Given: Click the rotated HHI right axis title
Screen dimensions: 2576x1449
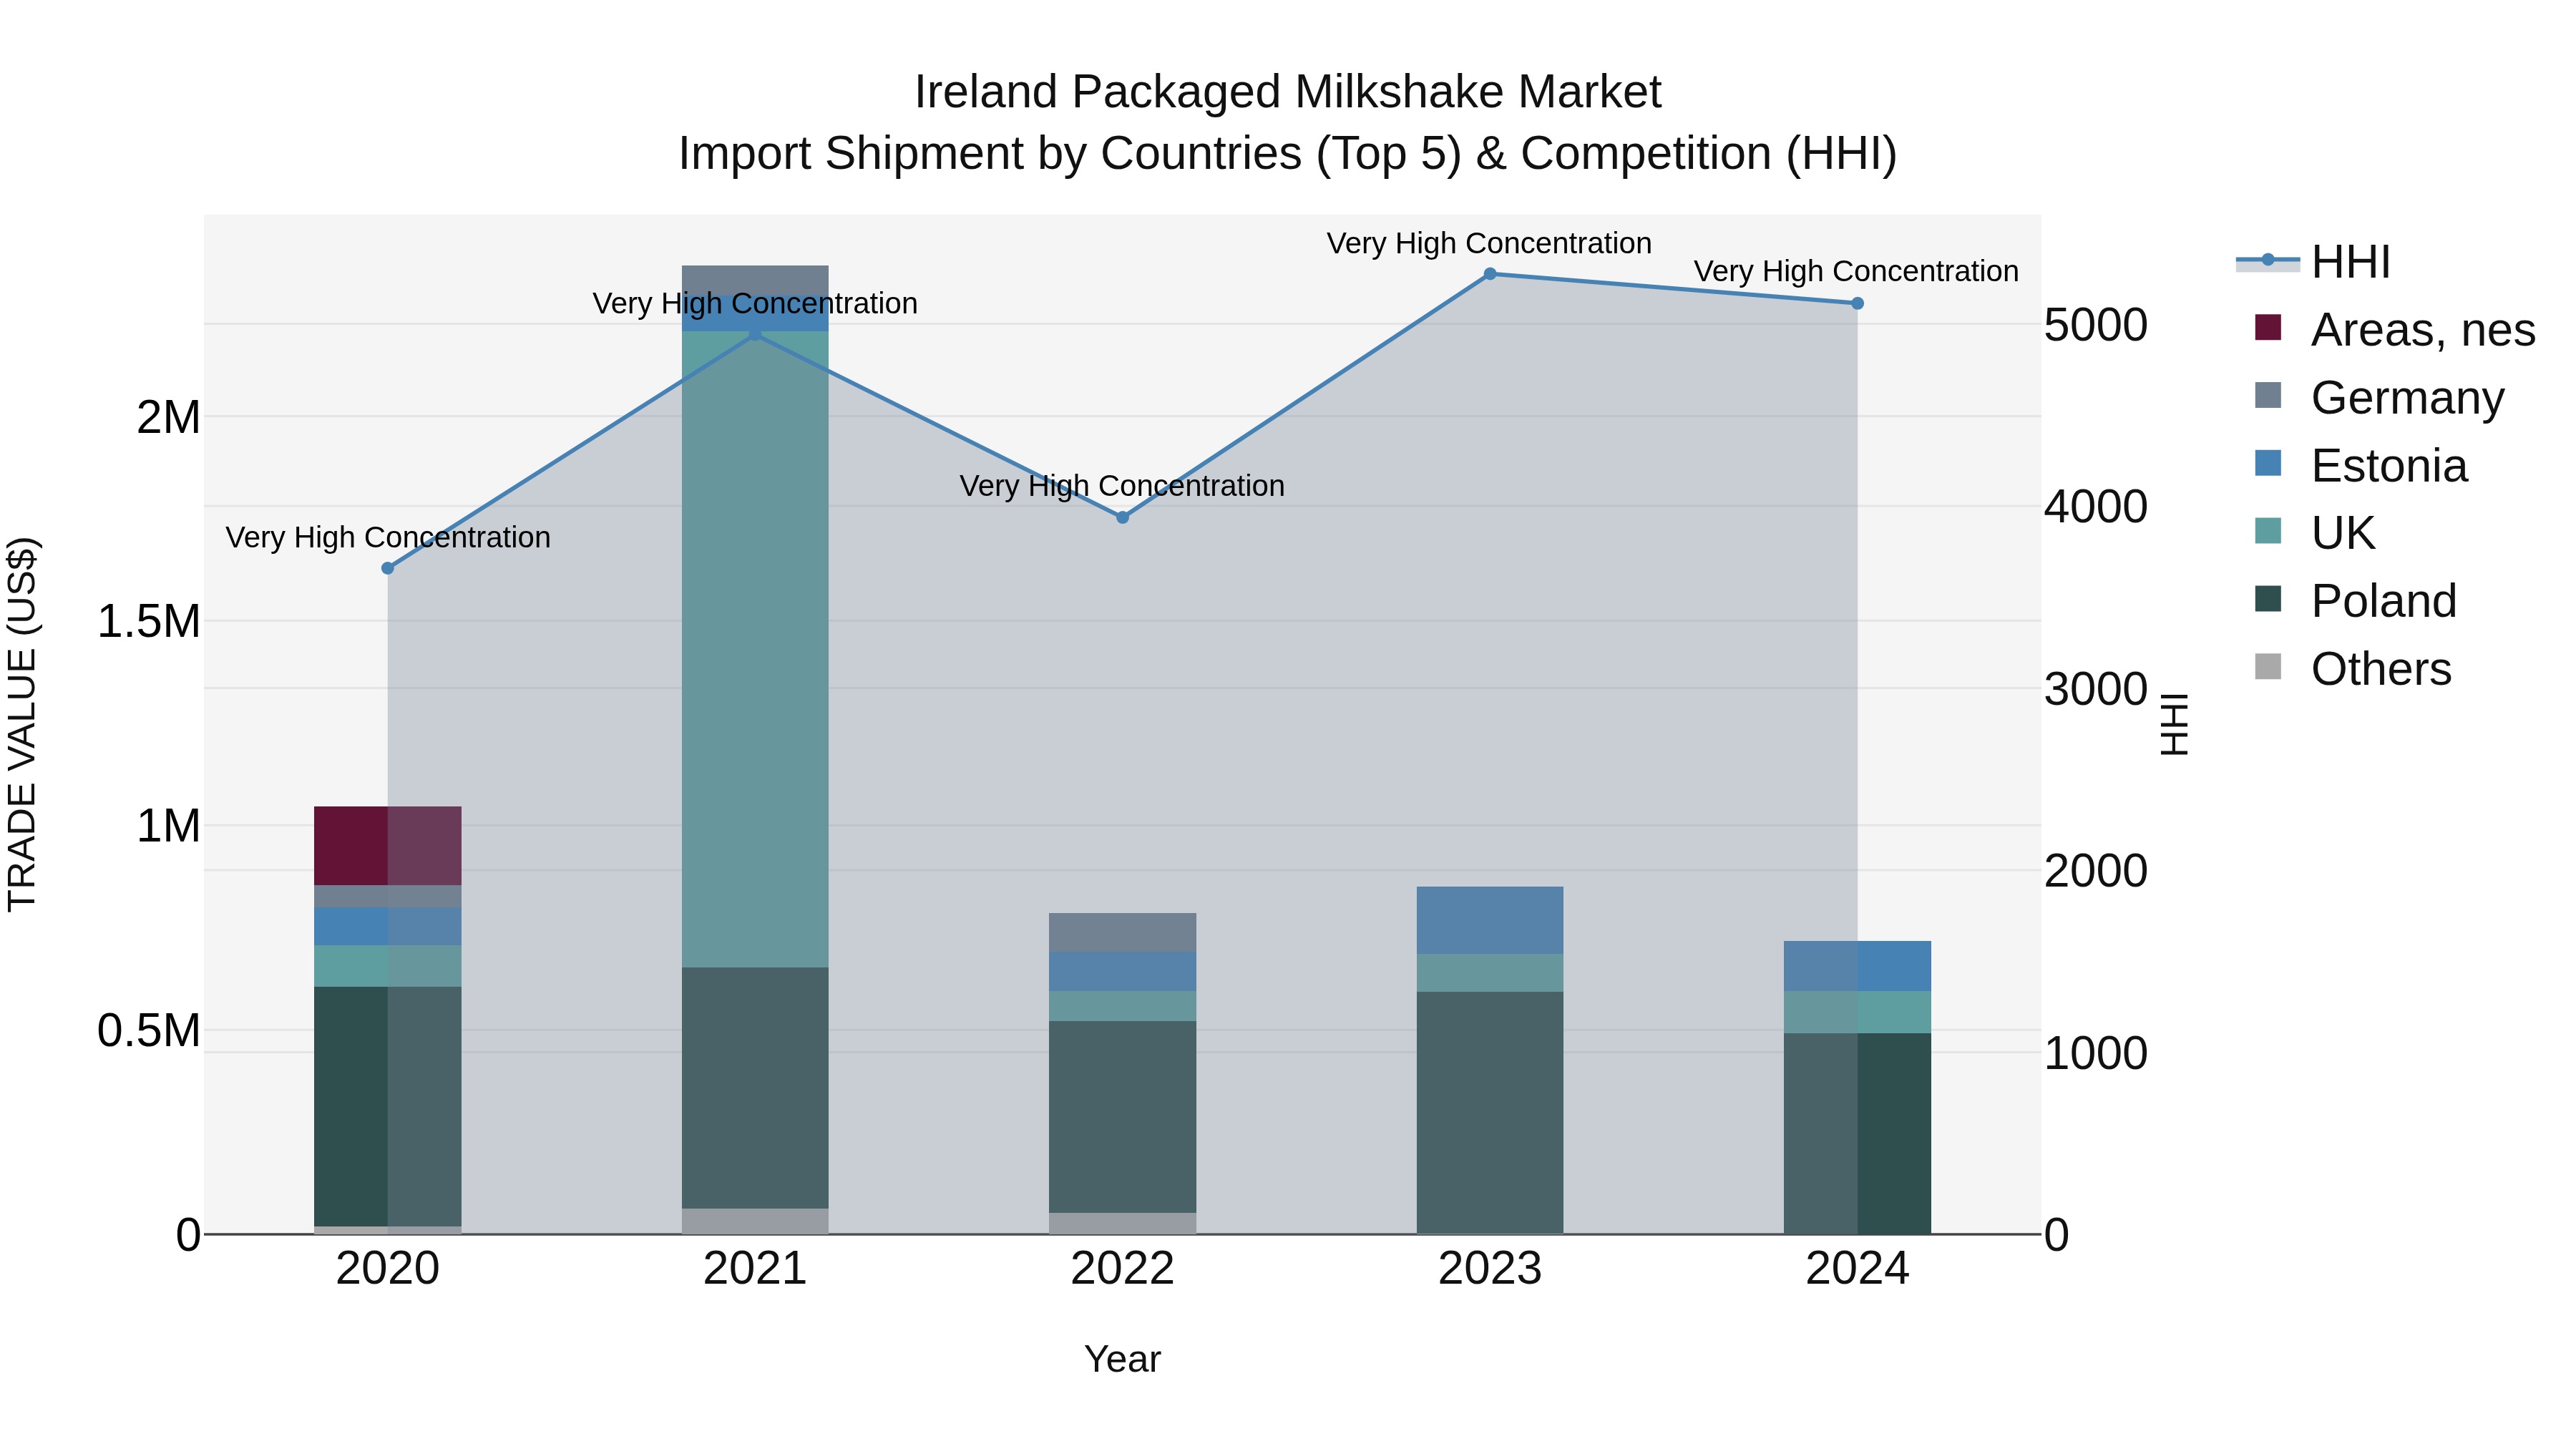Looking at the screenshot, I should coord(2174,724).
